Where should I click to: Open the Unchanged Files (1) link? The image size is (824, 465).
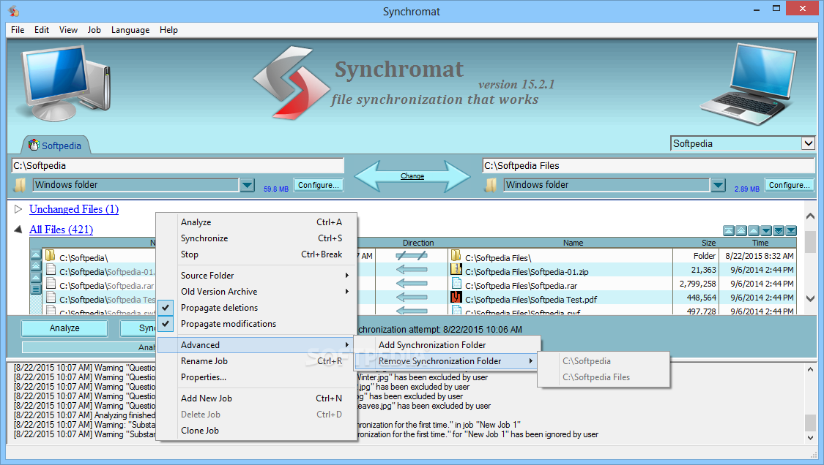74,209
